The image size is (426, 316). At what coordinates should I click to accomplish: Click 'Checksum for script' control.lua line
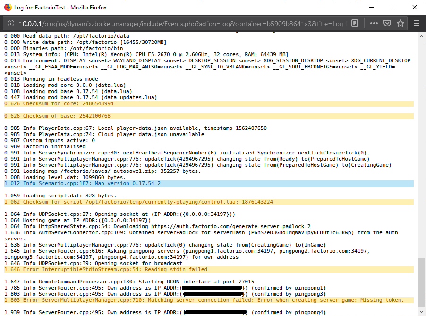click(209, 202)
